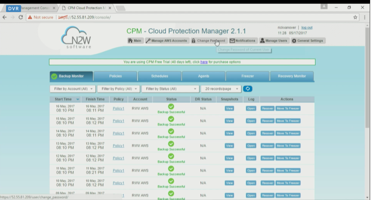Click 'here' link for purchase options
The image size is (371, 200).
pyautogui.click(x=204, y=62)
